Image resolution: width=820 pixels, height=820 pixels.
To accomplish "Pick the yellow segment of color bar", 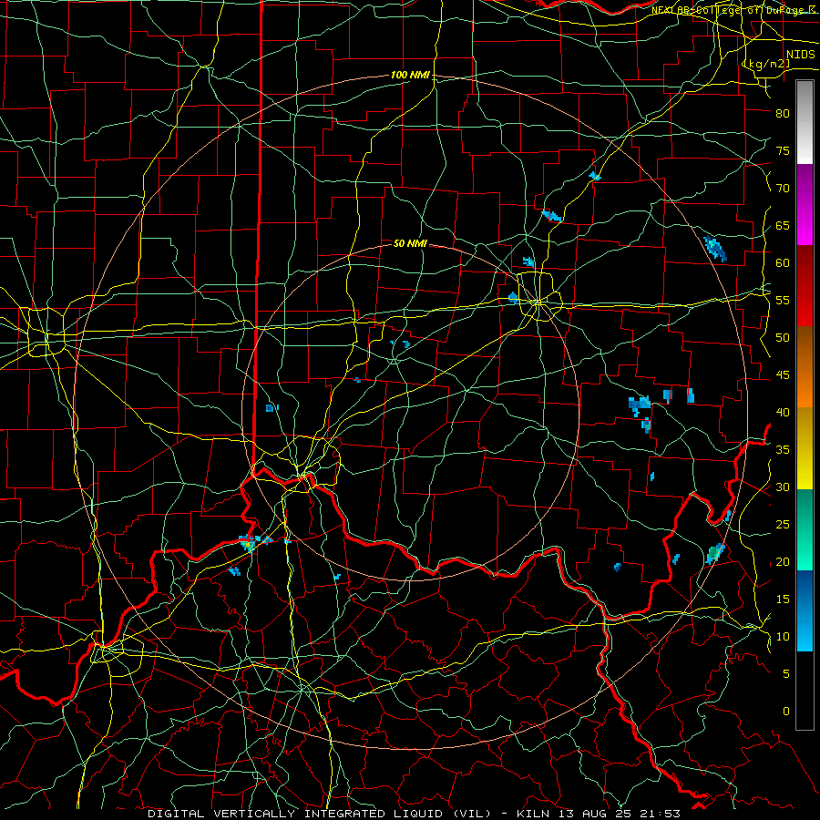I will [805, 448].
